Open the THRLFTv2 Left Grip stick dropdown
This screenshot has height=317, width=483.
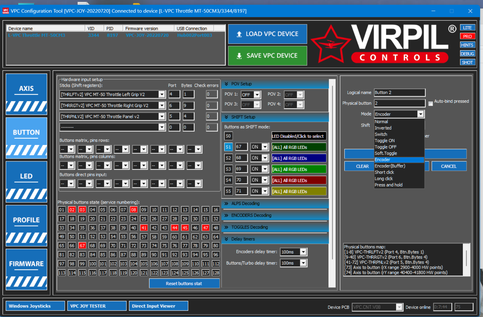point(162,94)
